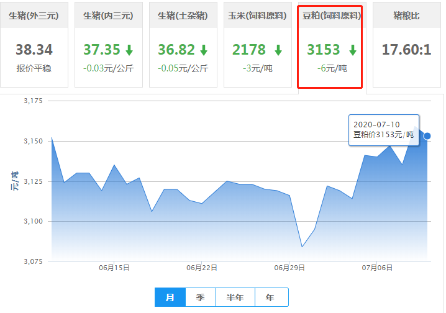
Task: Click down arrow beside 3153 豆粕 price
Action: point(352,50)
